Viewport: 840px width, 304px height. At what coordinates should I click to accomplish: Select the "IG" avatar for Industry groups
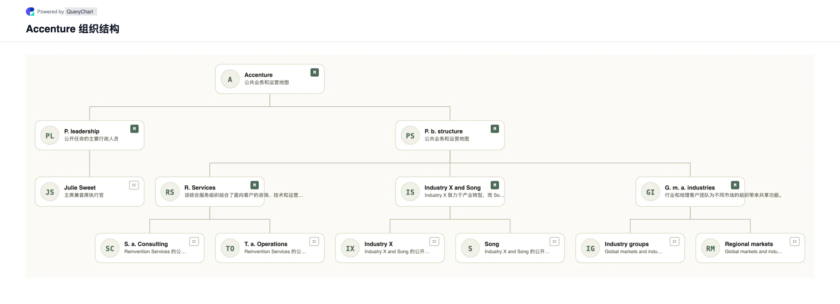point(590,249)
